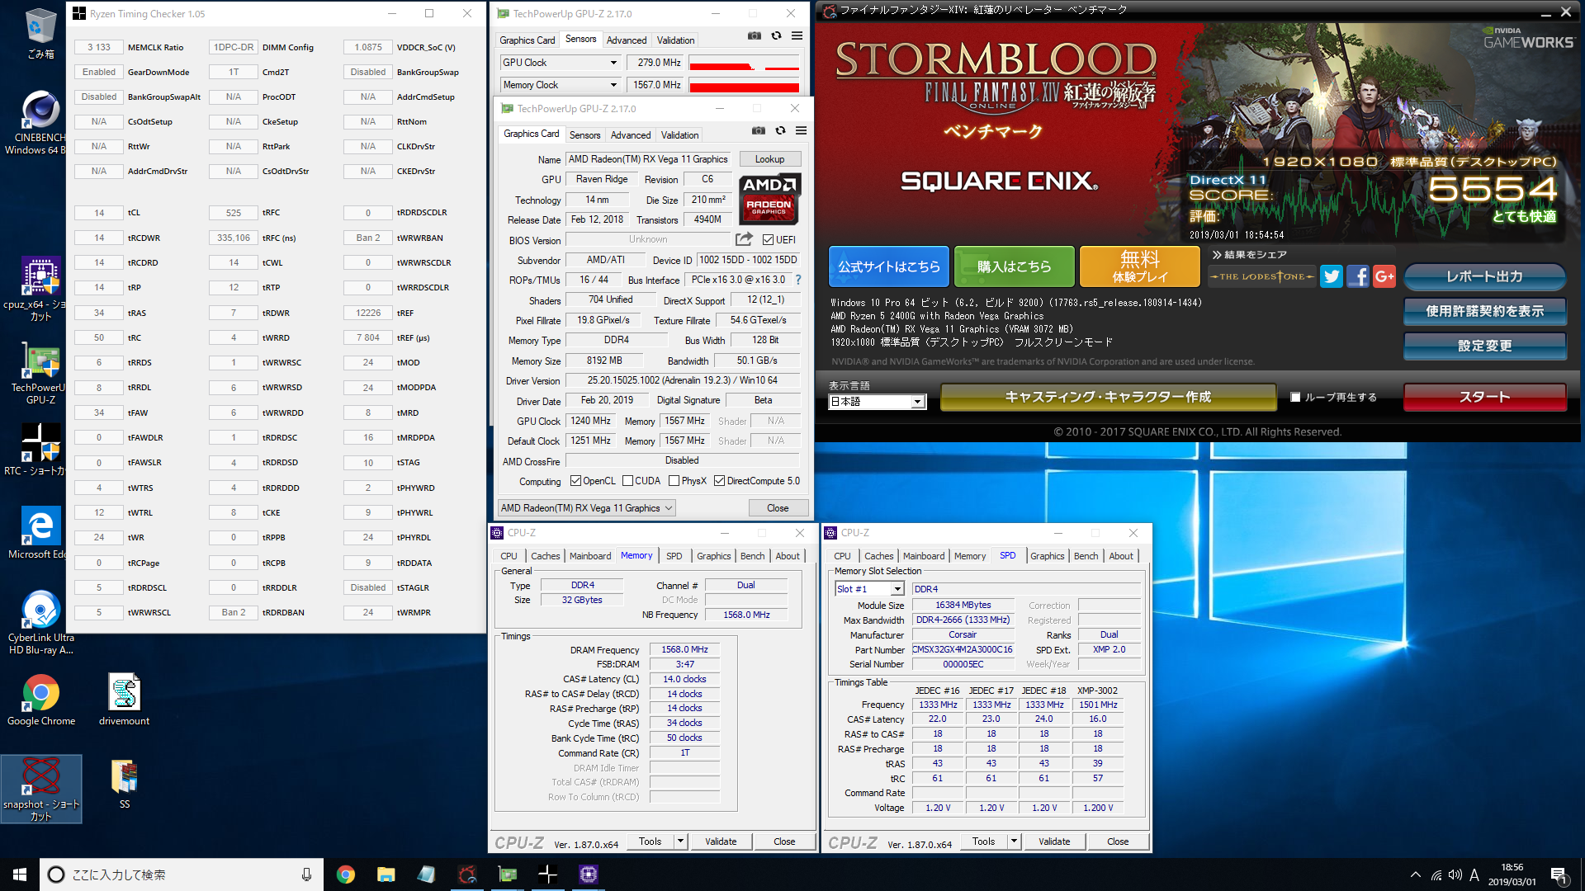Click the Windows taskbar search box

click(x=182, y=874)
